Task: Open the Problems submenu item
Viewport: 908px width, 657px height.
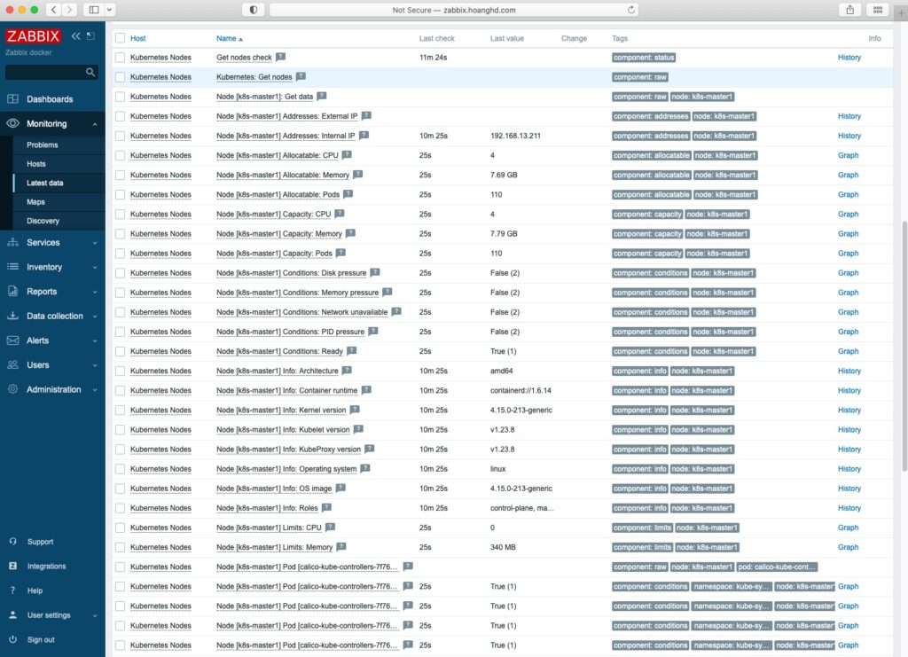Action: tap(42, 145)
